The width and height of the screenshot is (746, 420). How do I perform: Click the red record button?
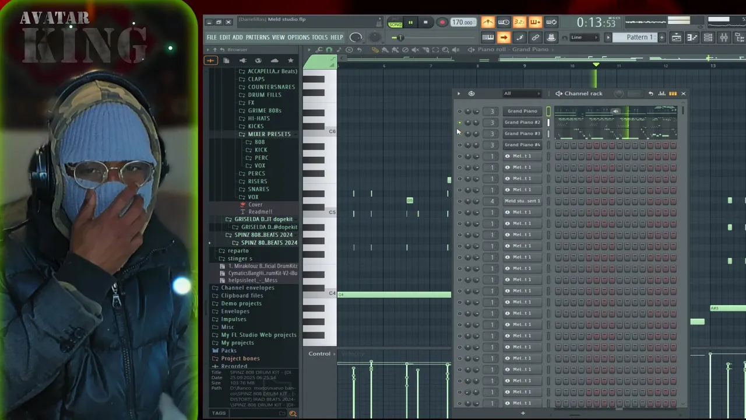pos(442,23)
